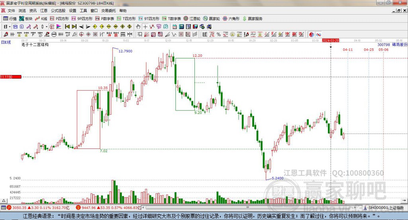Open the 江恩轮 Gann wheel

(x=192, y=18)
